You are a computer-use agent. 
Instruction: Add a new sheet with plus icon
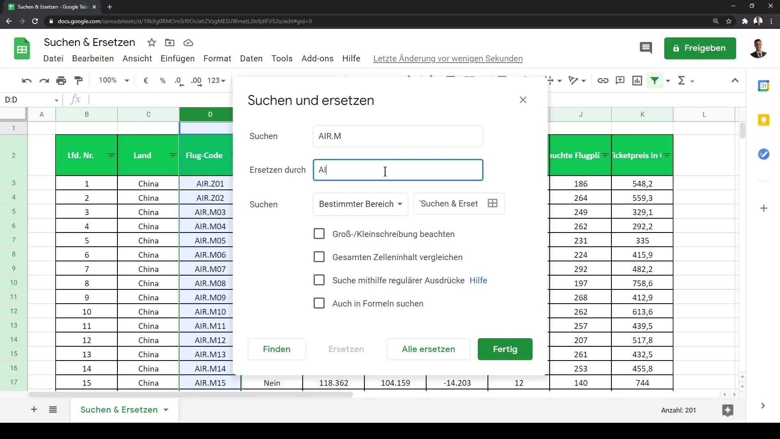(34, 409)
